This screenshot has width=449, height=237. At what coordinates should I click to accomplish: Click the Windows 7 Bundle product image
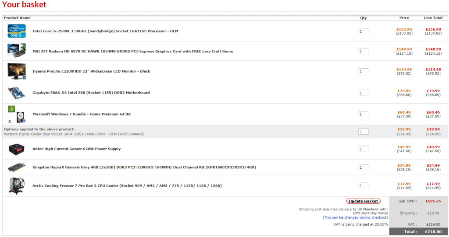tap(17, 114)
